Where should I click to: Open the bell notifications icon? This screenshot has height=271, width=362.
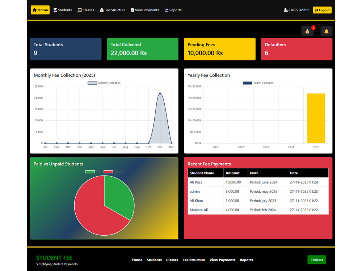(326, 31)
